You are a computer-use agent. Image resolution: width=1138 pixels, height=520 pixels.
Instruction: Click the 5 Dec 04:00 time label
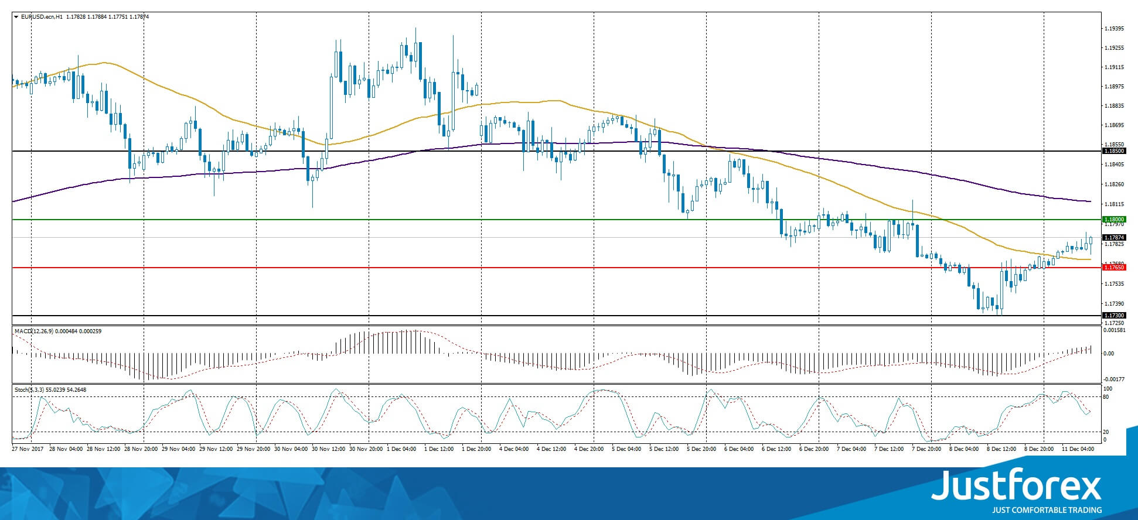point(626,449)
